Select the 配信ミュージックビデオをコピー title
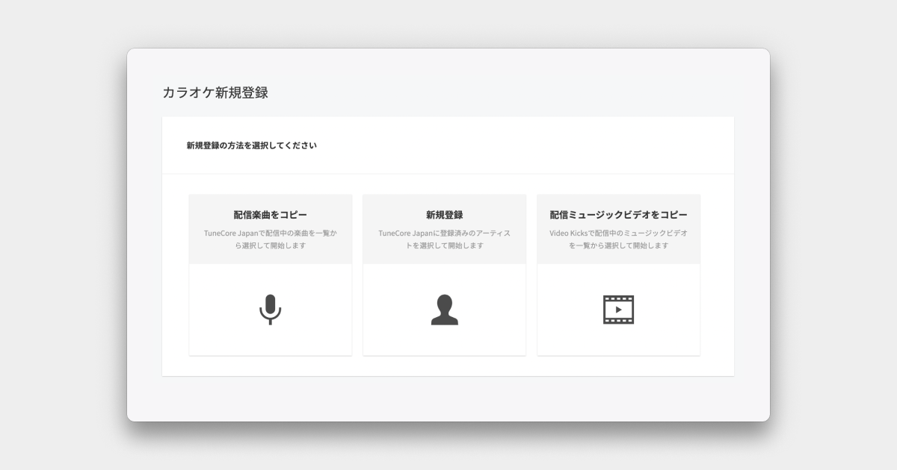 point(618,215)
